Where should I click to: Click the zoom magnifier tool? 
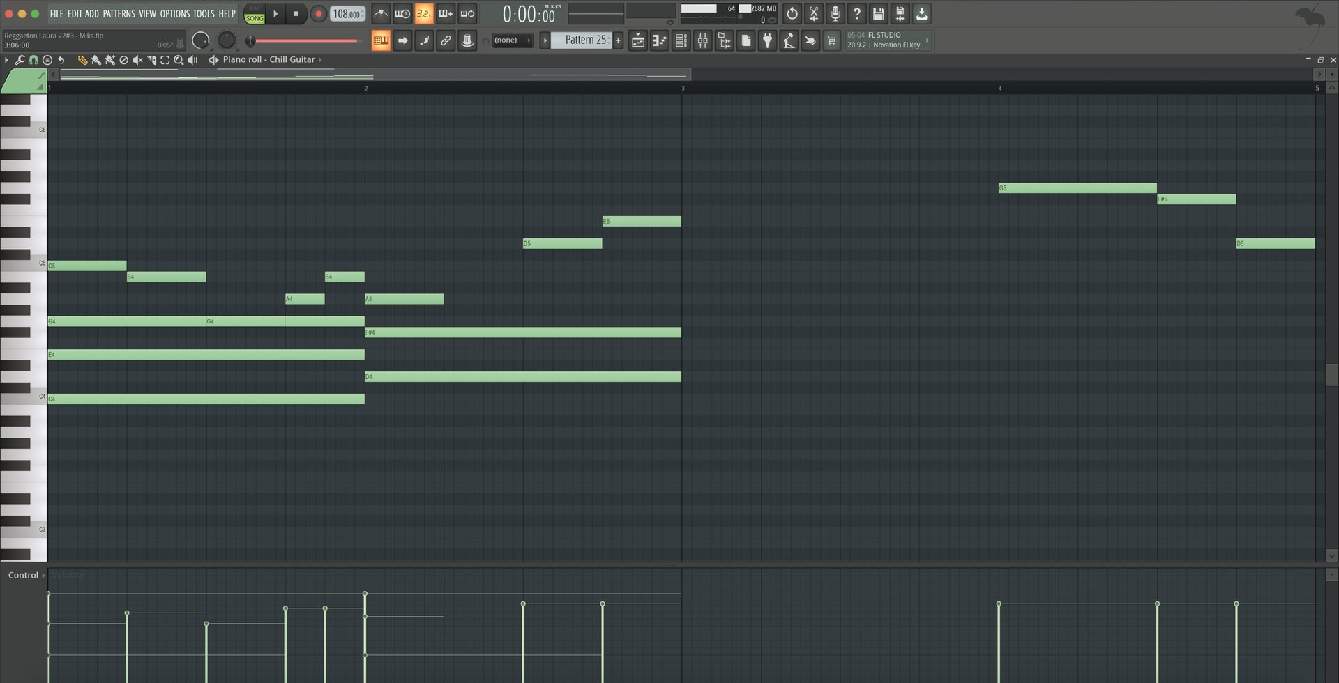(179, 60)
